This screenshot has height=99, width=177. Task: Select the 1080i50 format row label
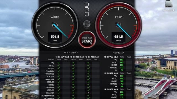(51, 85)
